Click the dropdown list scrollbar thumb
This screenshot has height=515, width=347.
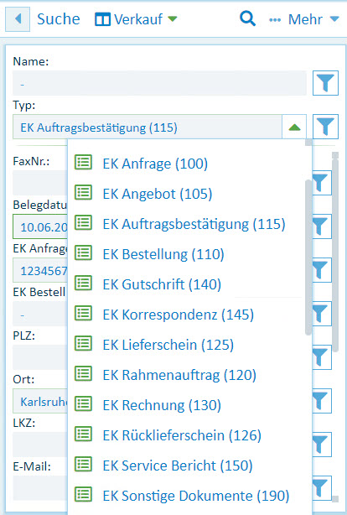pos(308,257)
